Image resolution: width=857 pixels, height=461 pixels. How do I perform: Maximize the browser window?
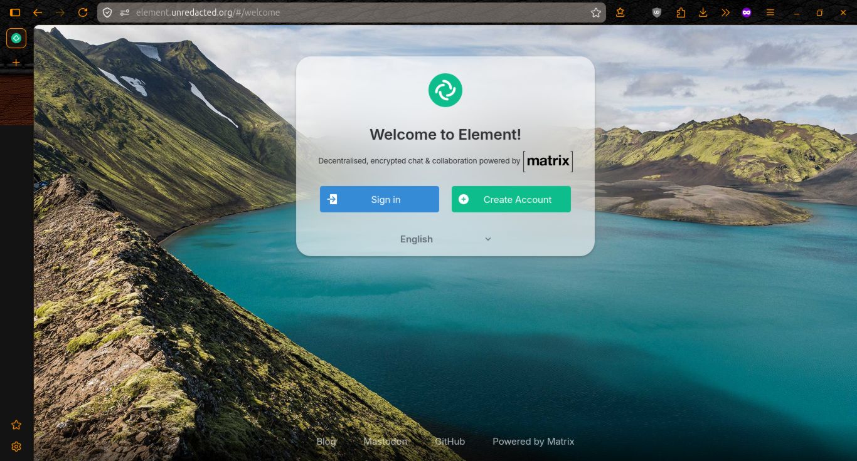coord(819,13)
